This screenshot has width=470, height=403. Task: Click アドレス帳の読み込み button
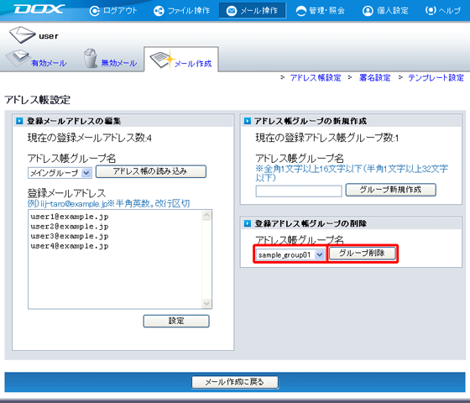151,171
